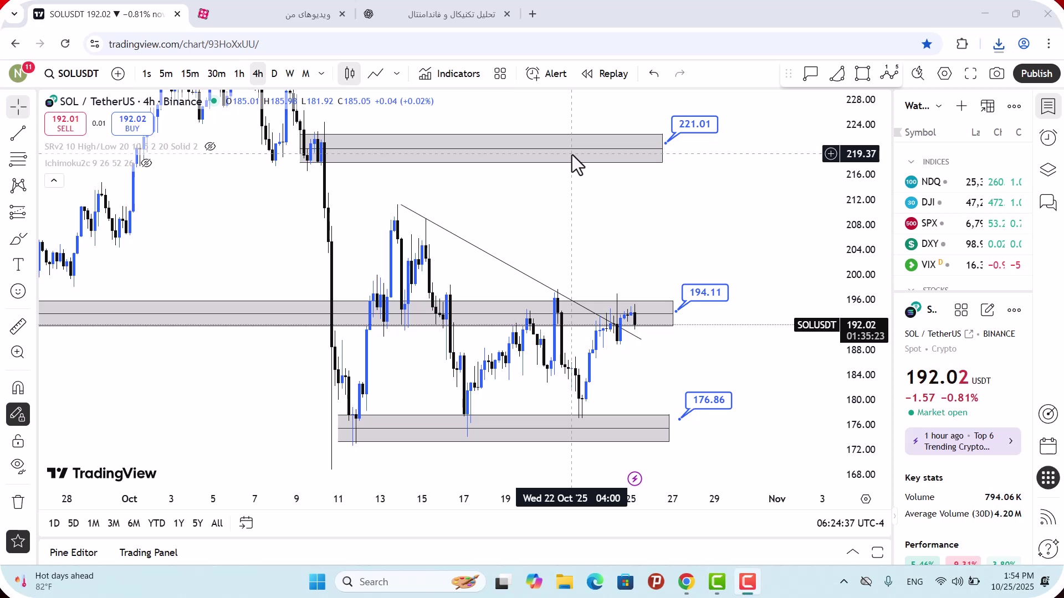Add symbol to compare plus icon
1064x598 pixels.
(x=118, y=74)
